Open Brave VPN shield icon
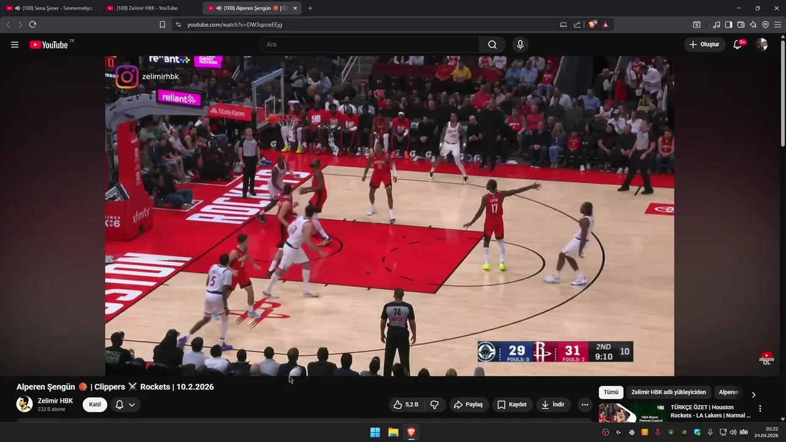 765,25
